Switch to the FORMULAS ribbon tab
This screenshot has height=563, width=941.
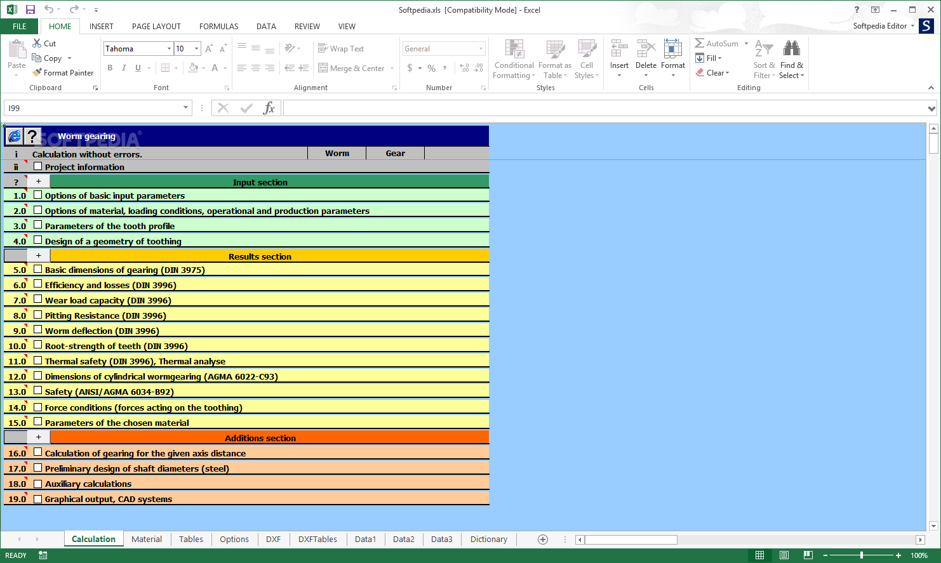pos(219,27)
